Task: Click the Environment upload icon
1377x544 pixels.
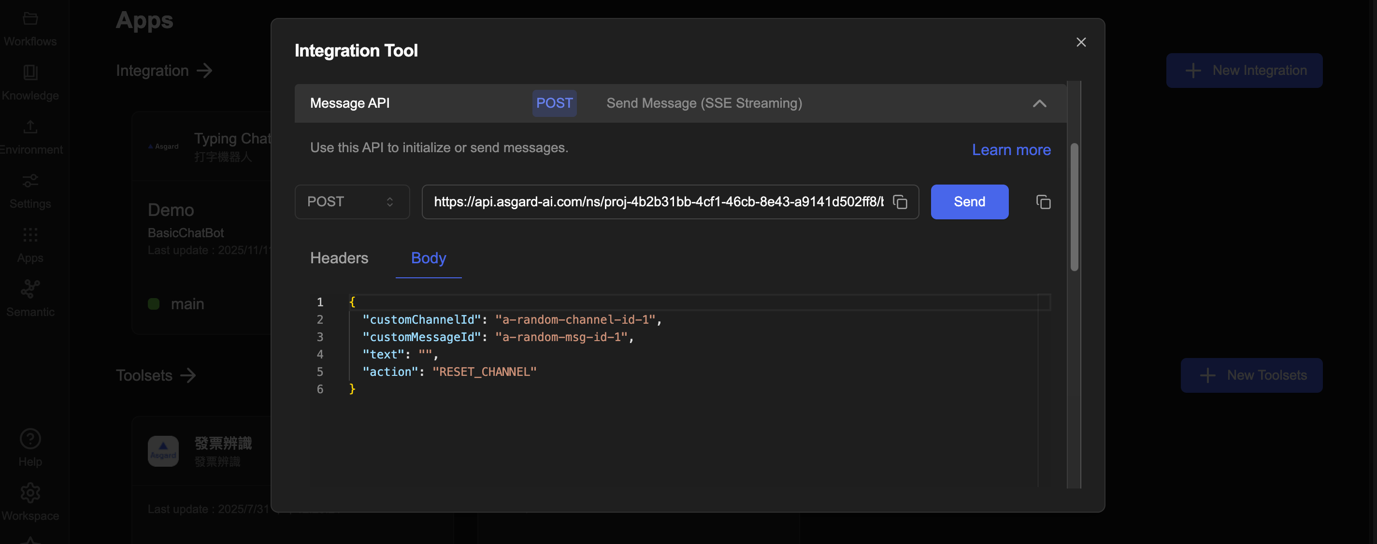Action: tap(30, 127)
